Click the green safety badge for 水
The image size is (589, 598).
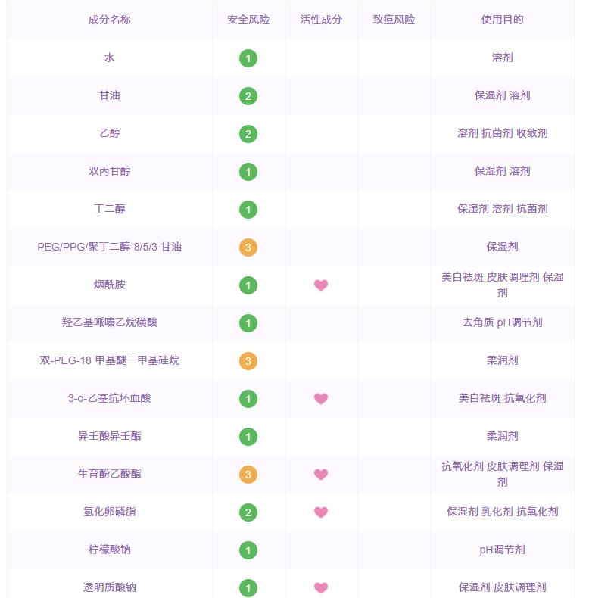coord(248,58)
